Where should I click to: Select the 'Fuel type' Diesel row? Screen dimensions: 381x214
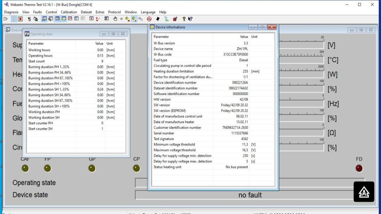pos(213,60)
